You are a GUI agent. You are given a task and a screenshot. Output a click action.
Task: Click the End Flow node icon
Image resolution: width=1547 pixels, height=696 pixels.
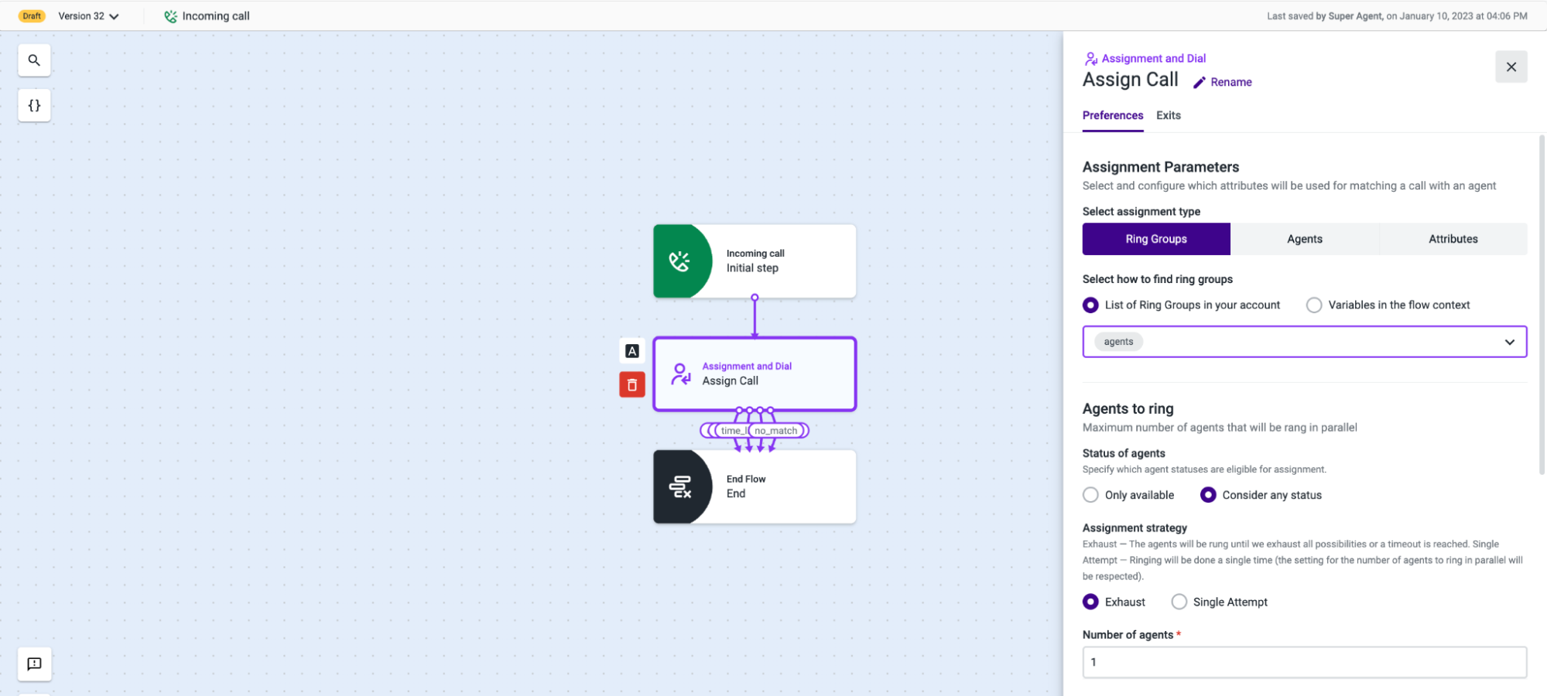(680, 486)
